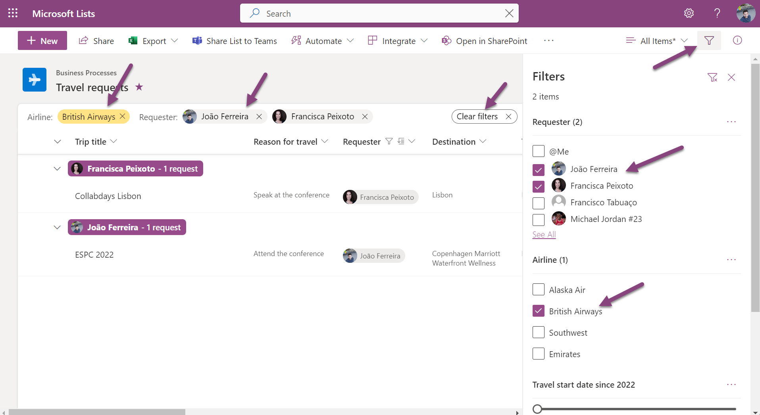Check Michael Jordan #23 requester checkbox
Image resolution: width=760 pixels, height=415 pixels.
tap(539, 220)
